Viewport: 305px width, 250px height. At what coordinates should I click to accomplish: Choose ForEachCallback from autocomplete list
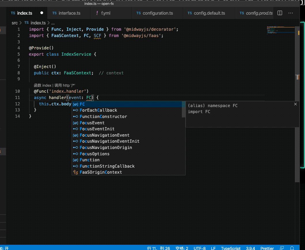[98, 110]
